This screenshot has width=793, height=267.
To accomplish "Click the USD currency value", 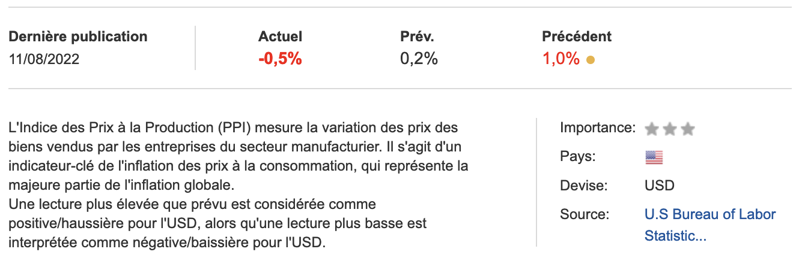I will point(659,185).
